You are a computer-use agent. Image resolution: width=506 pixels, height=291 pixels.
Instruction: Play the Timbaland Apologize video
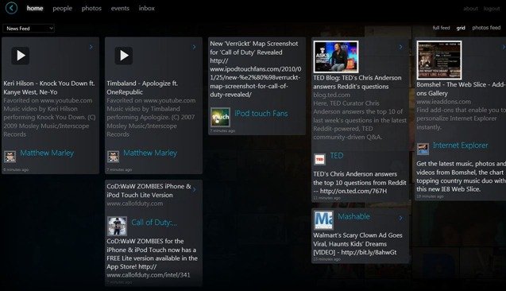124,56
